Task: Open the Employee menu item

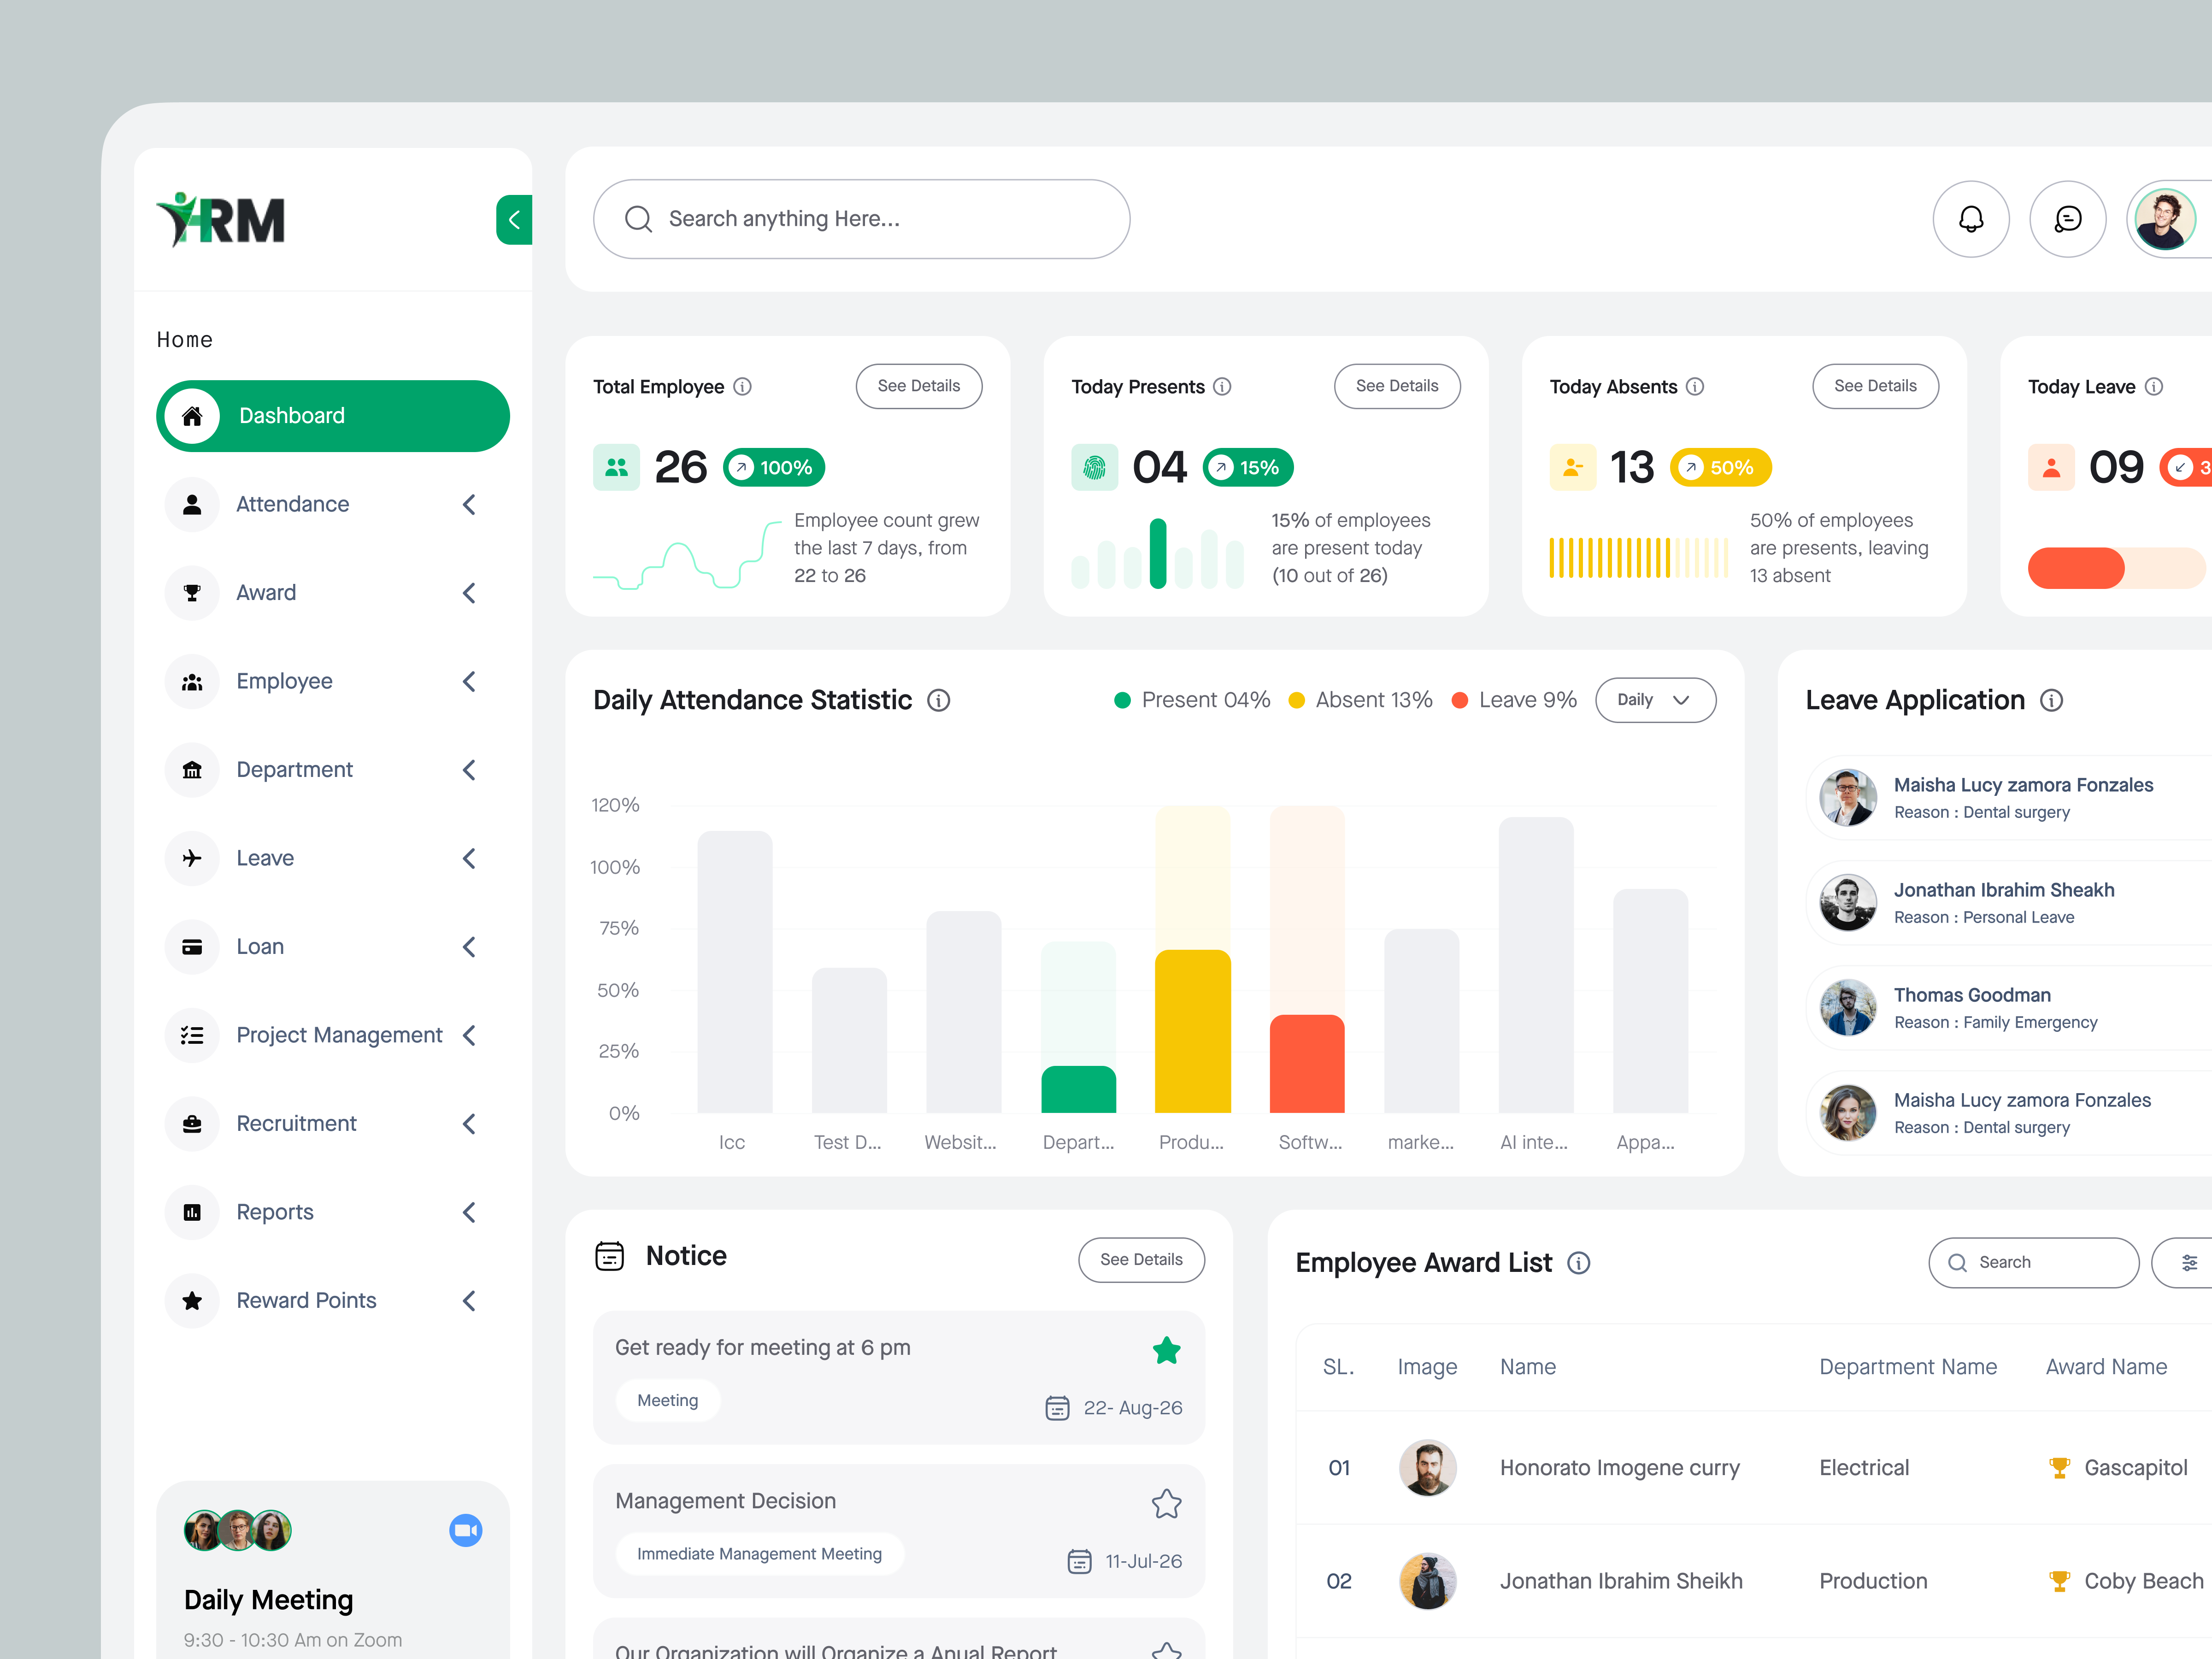Action: coord(333,681)
